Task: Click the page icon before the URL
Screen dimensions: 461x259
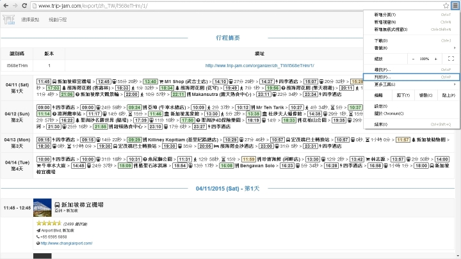Action: pos(35,6)
